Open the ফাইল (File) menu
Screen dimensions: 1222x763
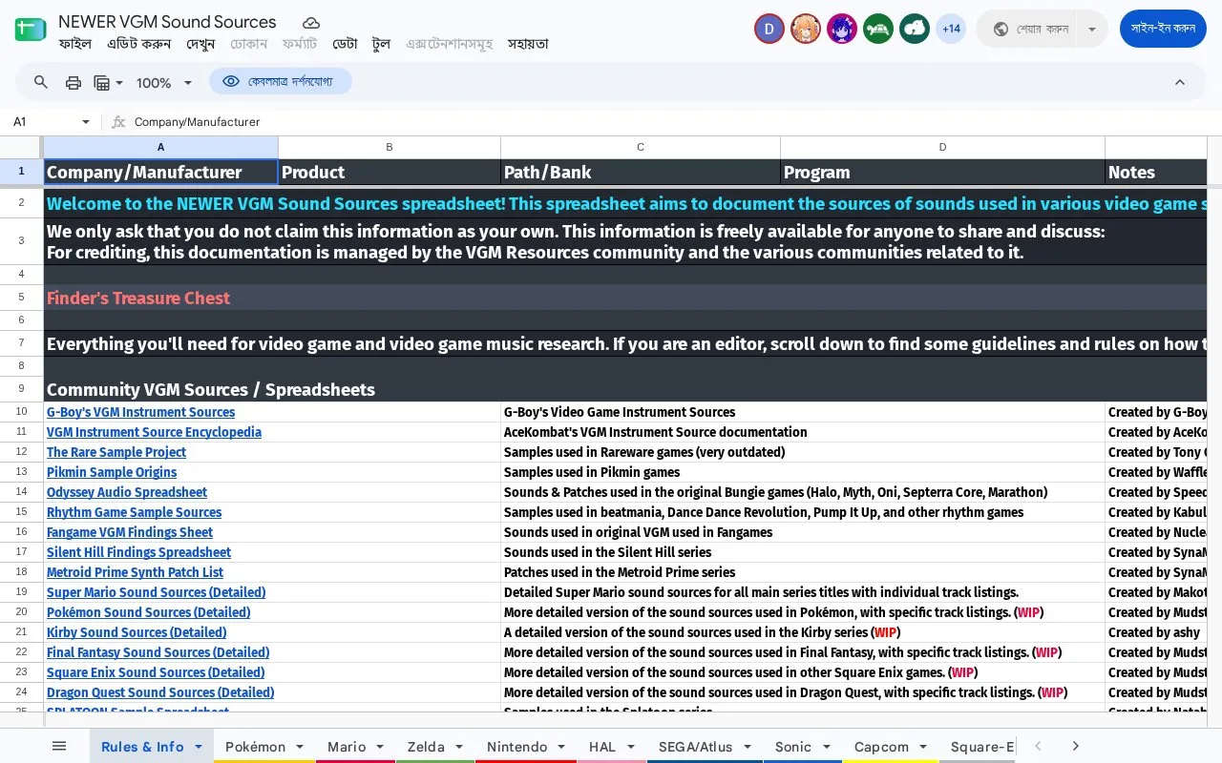pyautogui.click(x=75, y=44)
